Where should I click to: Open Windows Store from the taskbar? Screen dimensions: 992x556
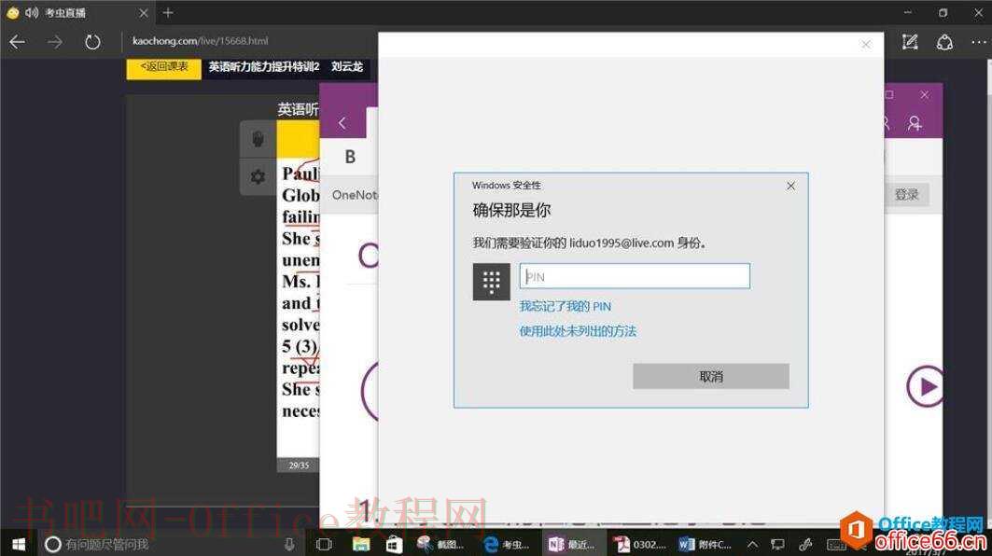(x=394, y=544)
